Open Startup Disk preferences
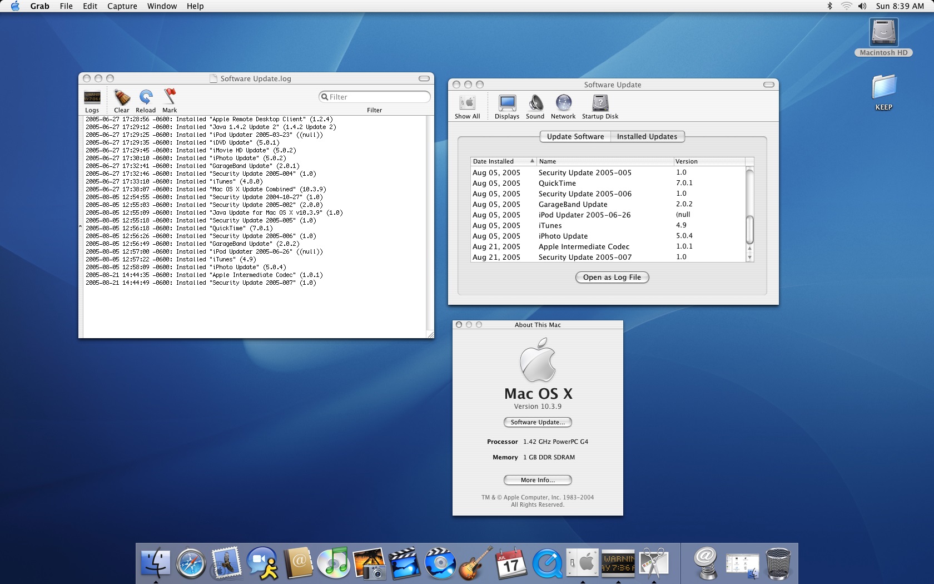 (600, 107)
